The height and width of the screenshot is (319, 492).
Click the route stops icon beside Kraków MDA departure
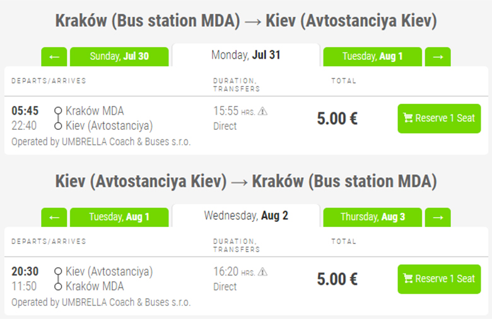(x=58, y=118)
